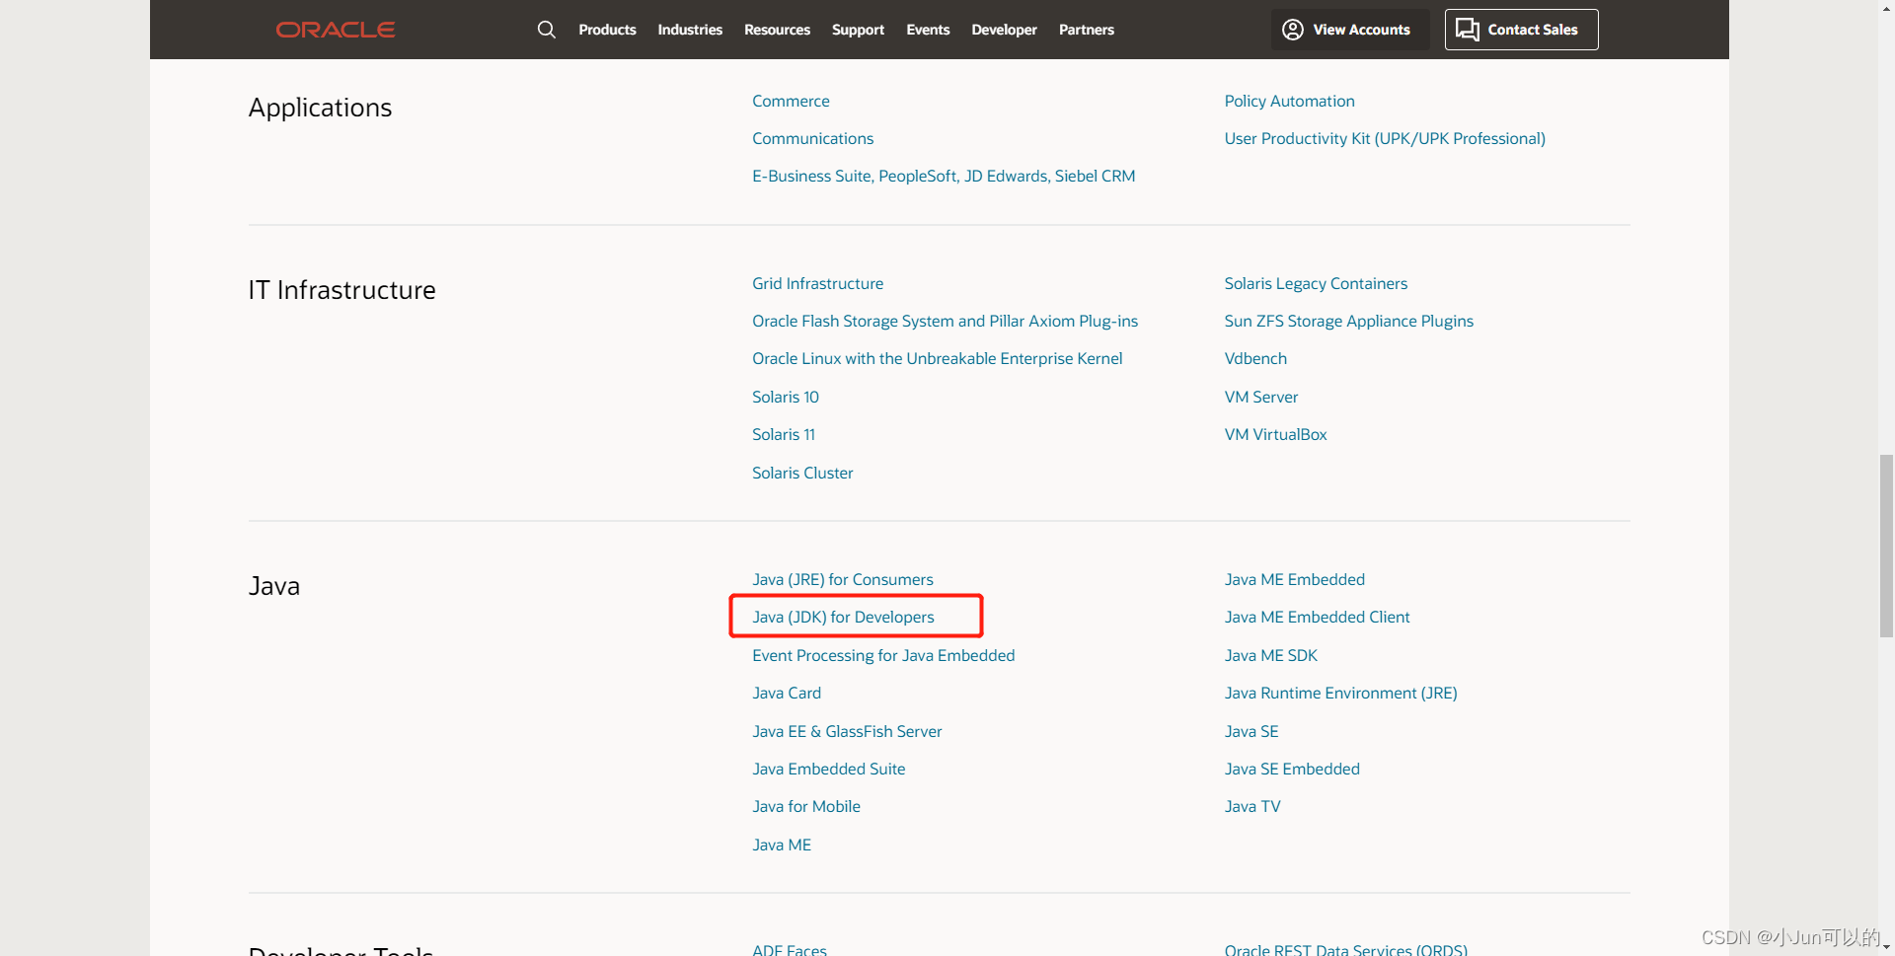Screen dimensions: 1895x956
Task: Open Java ME Embedded Client link
Action: coord(1317,617)
